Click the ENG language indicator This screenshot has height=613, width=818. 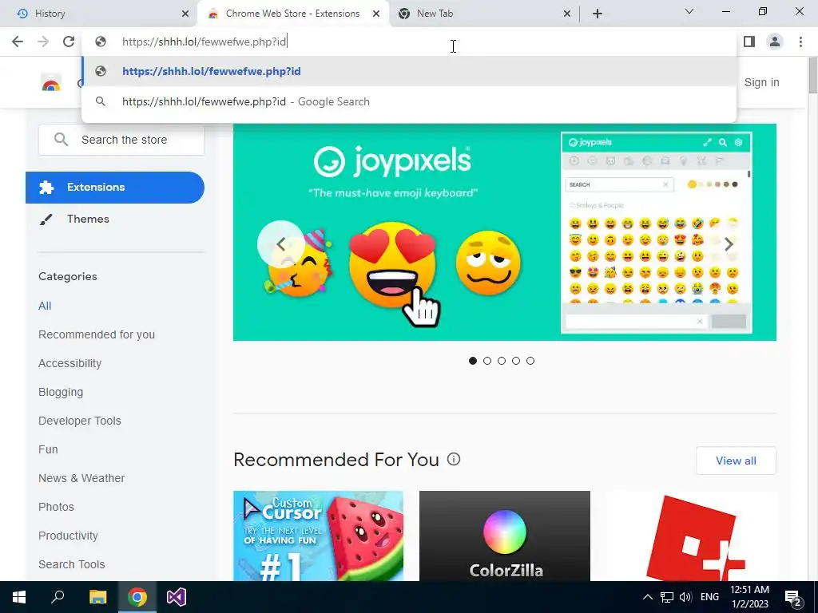[709, 597]
